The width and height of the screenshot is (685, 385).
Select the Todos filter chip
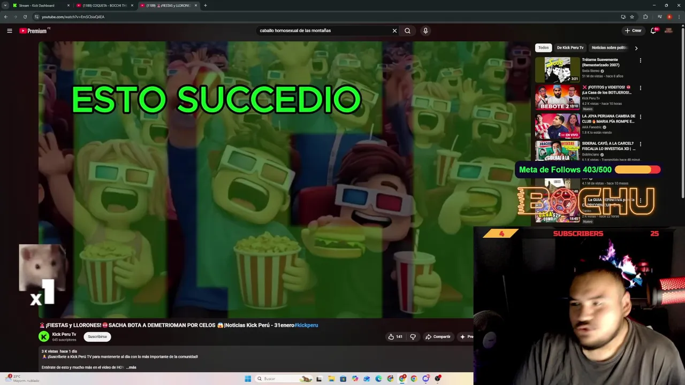tap(543, 48)
